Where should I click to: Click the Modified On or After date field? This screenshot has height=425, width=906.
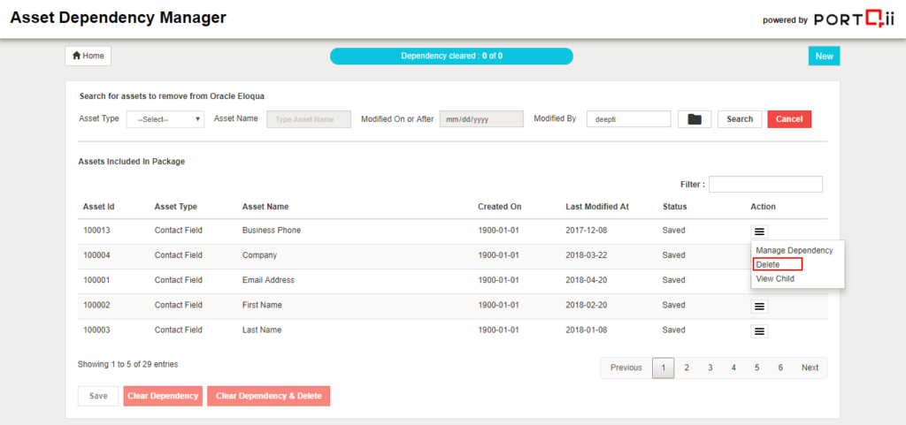(x=481, y=119)
